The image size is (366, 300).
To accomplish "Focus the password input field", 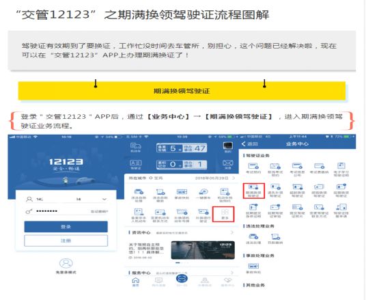I will (x=66, y=211).
